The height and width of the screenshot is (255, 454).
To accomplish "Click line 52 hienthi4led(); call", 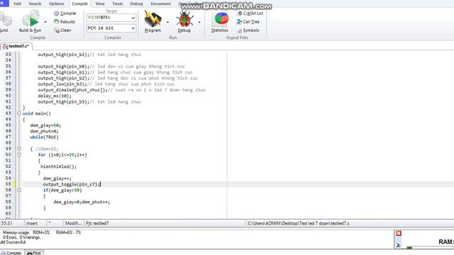I will (58, 166).
